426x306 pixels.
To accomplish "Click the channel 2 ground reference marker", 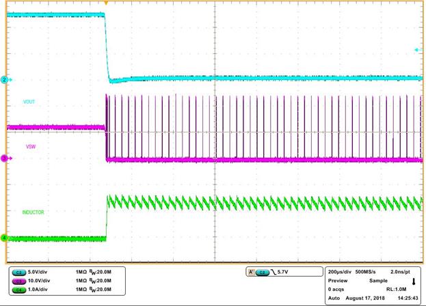I will (4, 80).
